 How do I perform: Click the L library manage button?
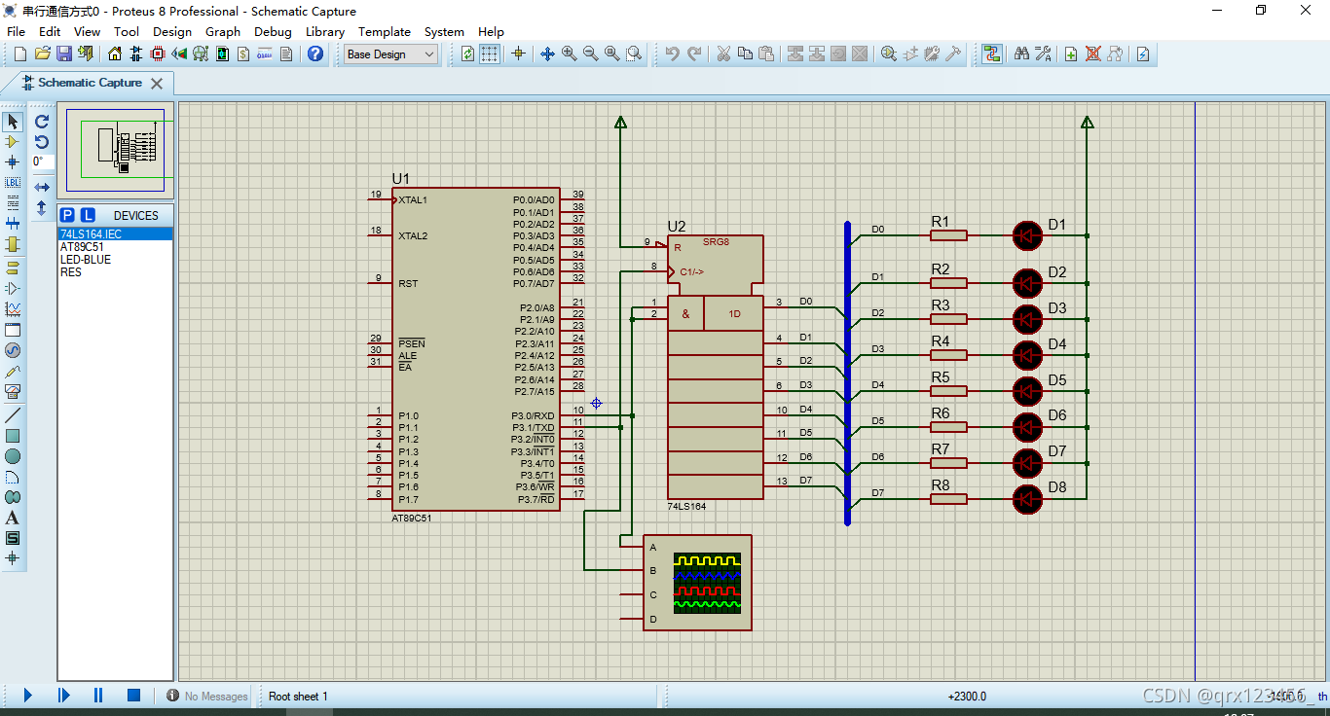(88, 215)
